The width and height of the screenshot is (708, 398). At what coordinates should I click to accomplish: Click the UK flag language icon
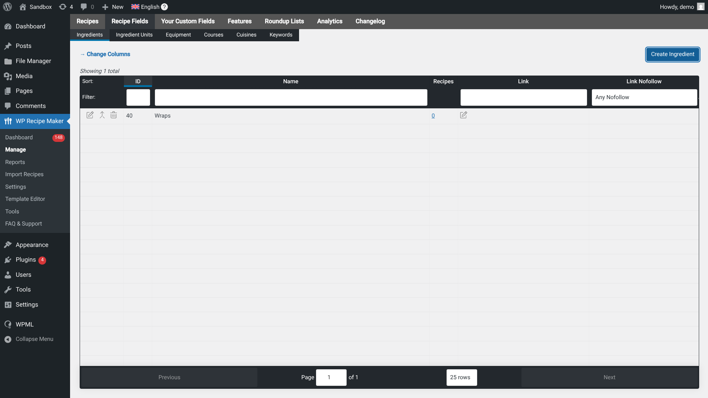pos(135,7)
